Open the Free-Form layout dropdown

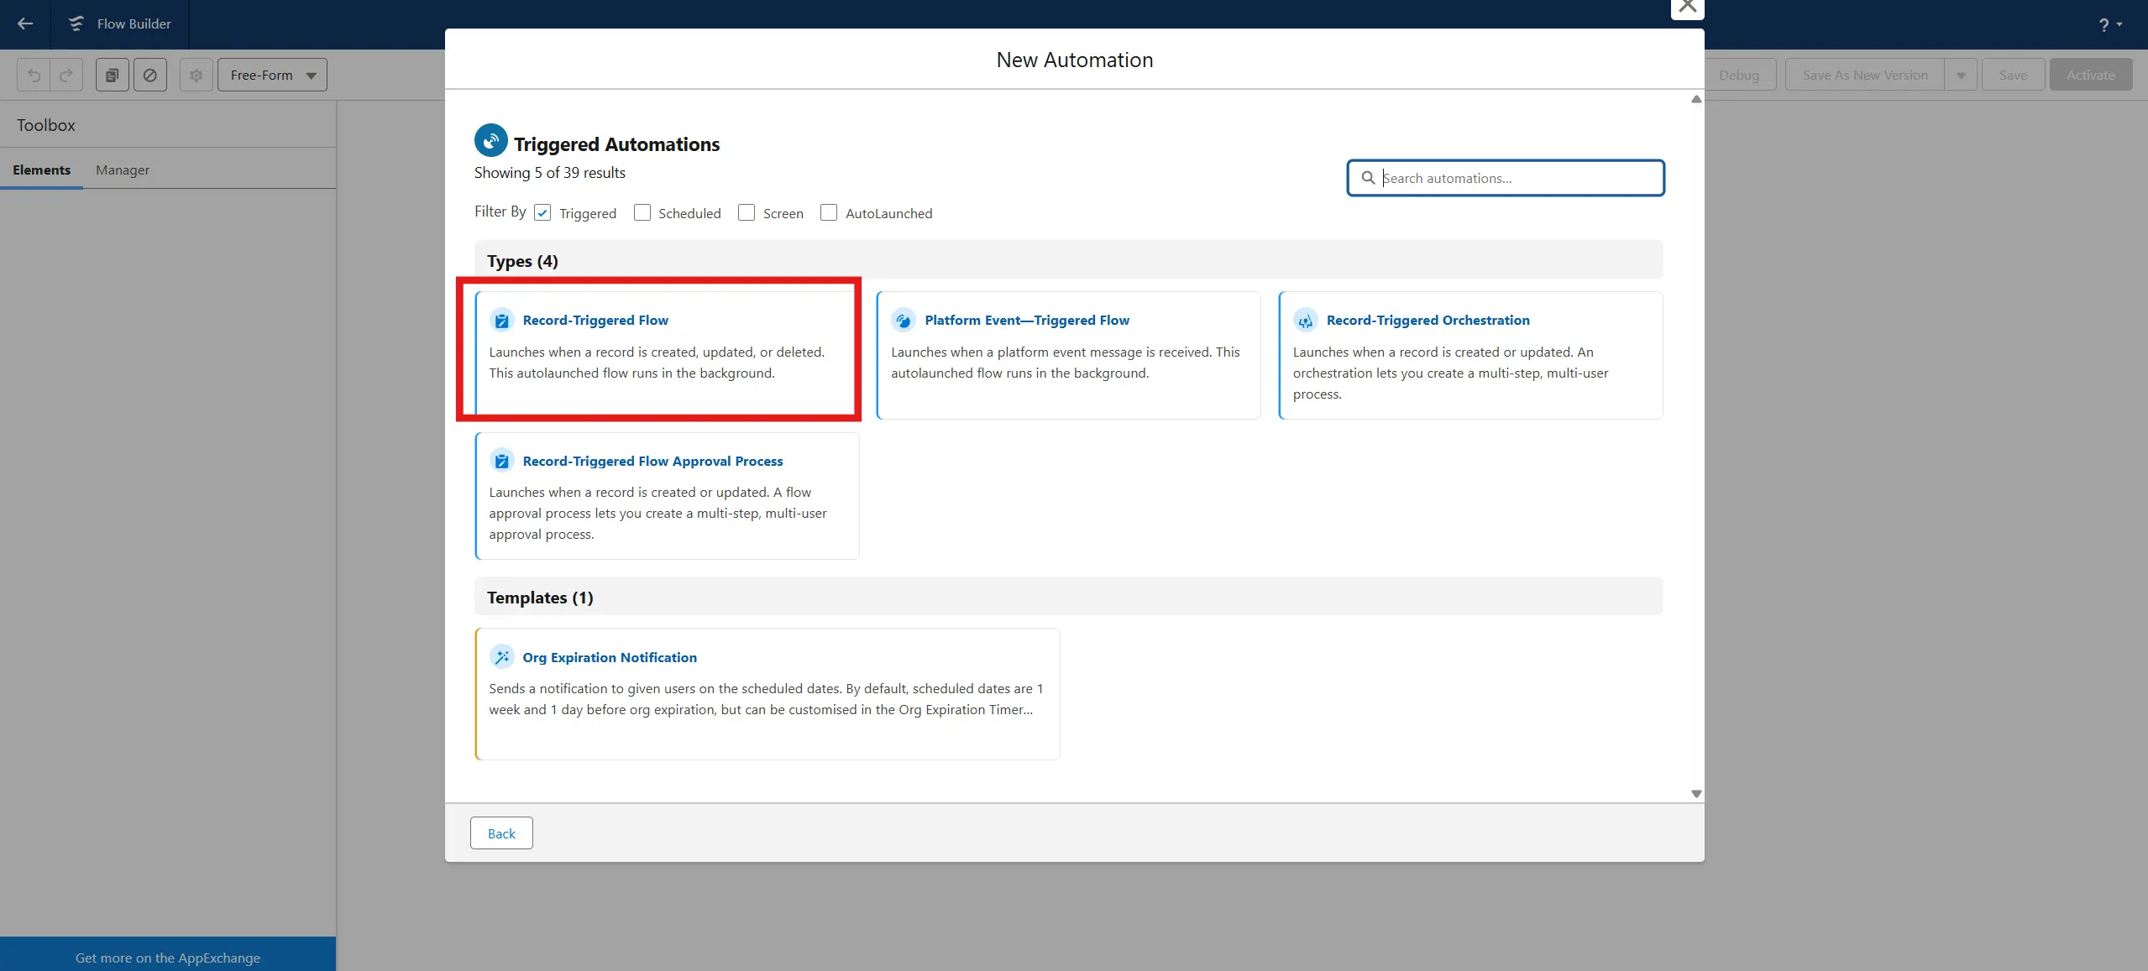(272, 75)
